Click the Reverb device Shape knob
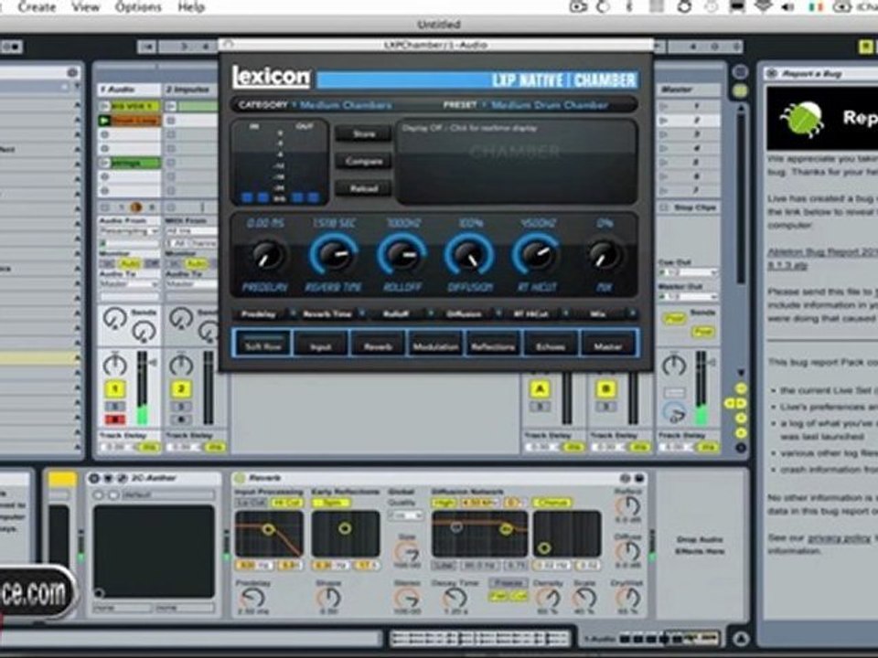This screenshot has width=878, height=658. pyautogui.click(x=328, y=598)
